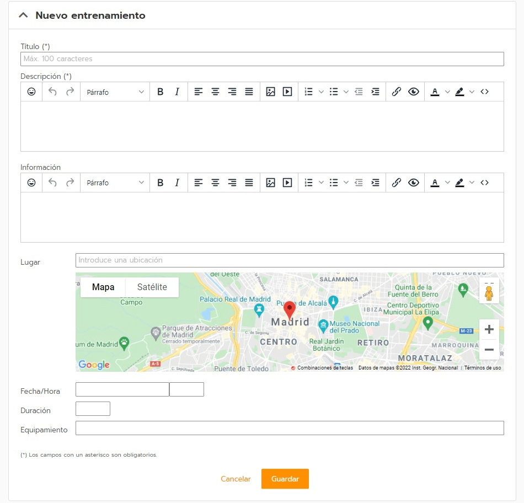Collapse the Nuevo entrenamiento panel
Viewport: 524px width, 503px height.
pos(23,15)
